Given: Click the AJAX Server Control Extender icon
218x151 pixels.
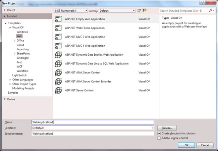Looking at the screenshot, I should click(58, 81).
